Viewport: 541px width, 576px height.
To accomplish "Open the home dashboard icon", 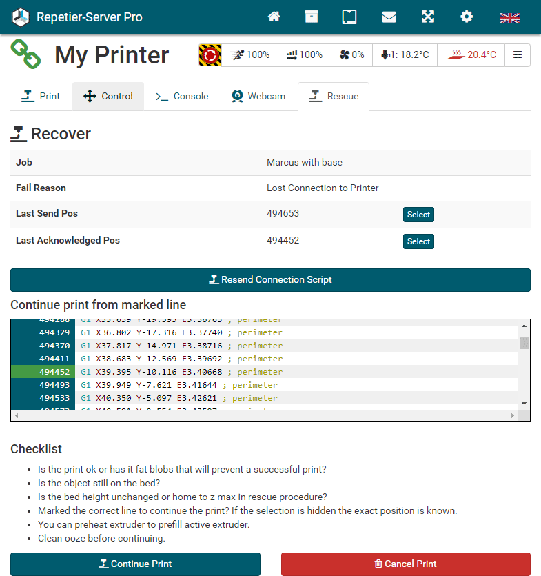I will (274, 17).
